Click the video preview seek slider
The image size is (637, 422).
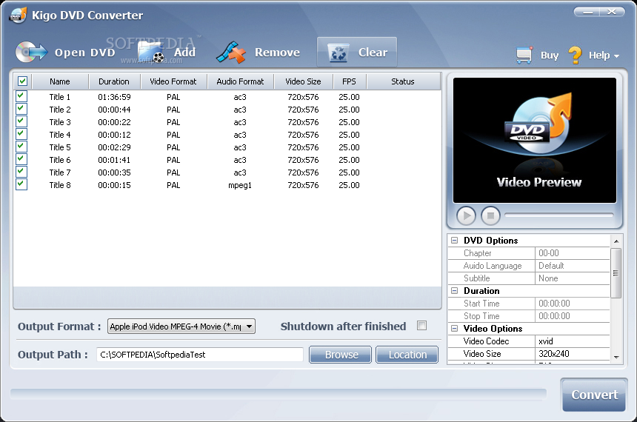[559, 215]
